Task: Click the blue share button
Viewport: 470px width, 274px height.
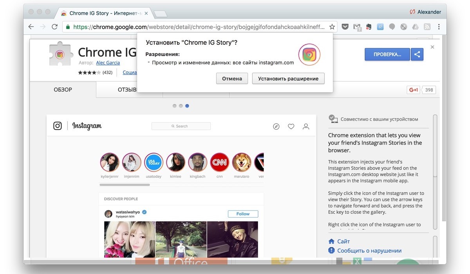Action: pos(417,54)
